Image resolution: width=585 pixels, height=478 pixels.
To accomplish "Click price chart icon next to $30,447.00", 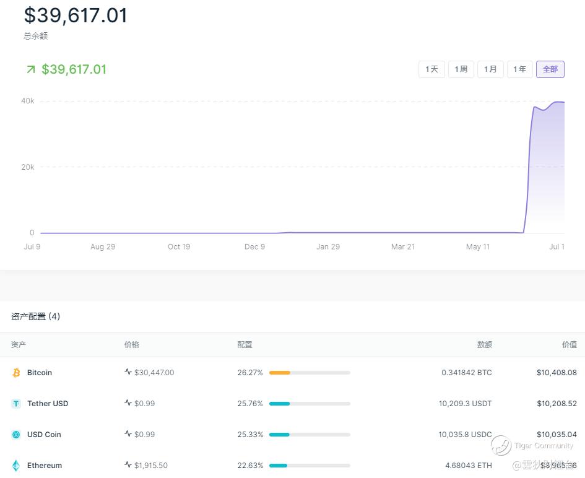I will pos(128,372).
